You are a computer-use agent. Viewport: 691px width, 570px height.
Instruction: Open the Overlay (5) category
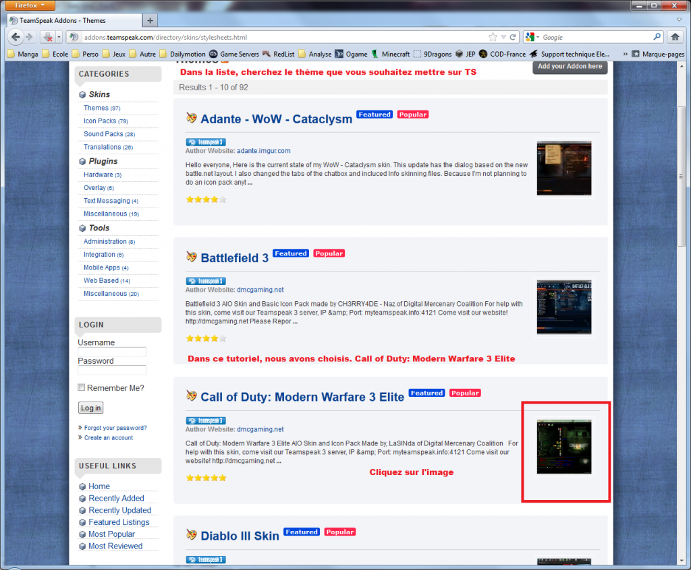(x=99, y=188)
